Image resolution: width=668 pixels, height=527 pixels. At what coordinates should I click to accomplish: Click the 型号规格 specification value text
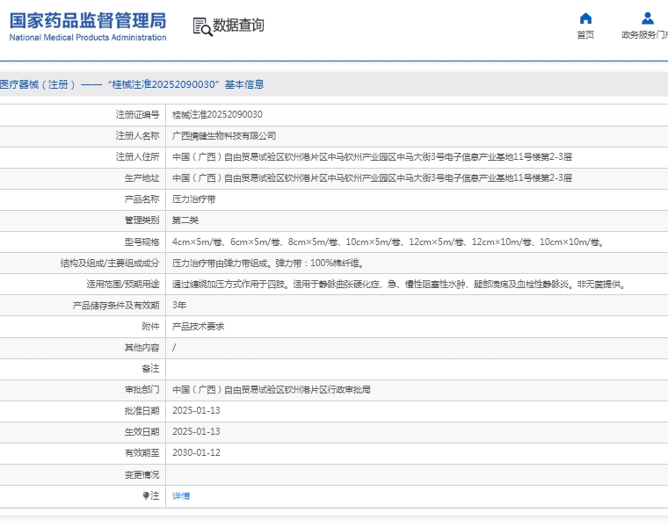tap(388, 242)
